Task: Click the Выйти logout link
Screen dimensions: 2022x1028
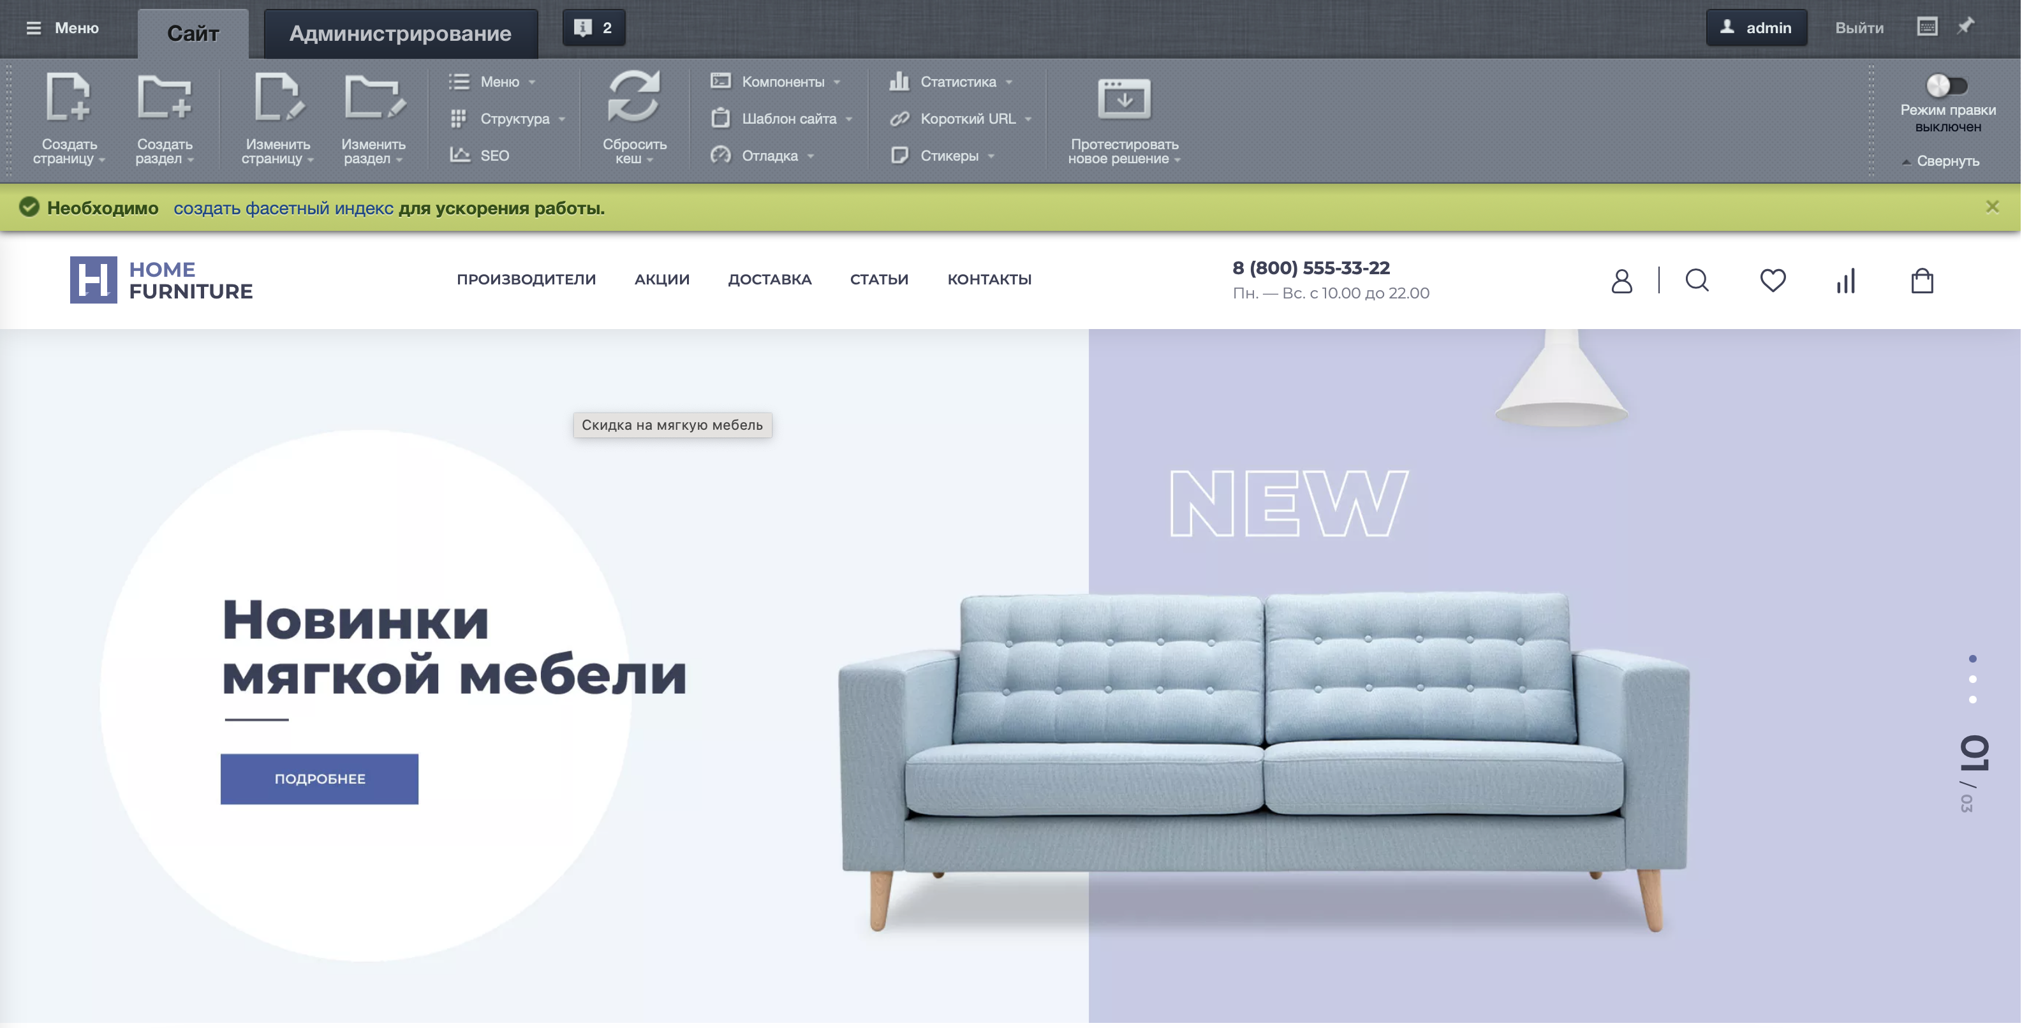Action: tap(1859, 27)
